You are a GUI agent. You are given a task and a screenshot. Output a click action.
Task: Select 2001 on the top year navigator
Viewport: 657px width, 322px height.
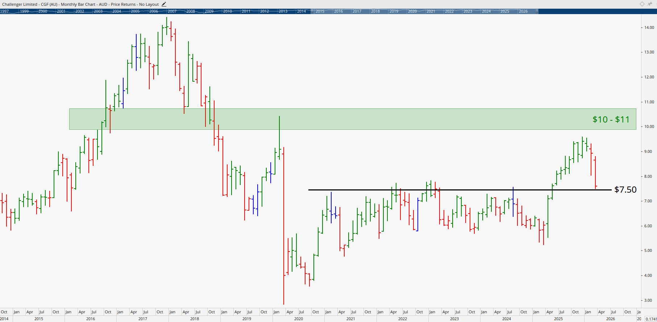pos(61,11)
